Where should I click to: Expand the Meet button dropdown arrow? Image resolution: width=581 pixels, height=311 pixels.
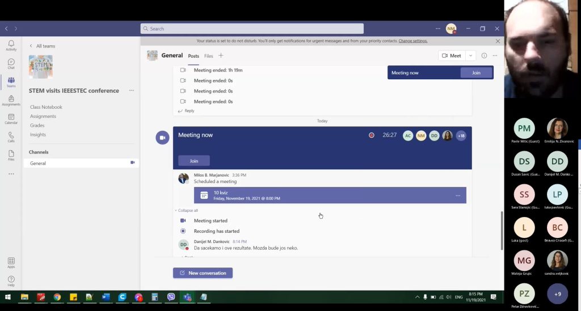click(x=470, y=56)
